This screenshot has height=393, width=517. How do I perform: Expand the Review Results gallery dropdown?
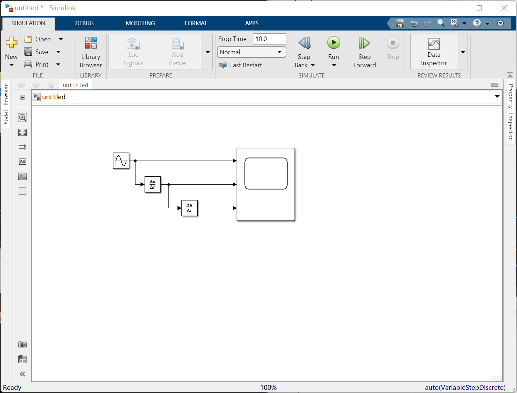pos(463,52)
